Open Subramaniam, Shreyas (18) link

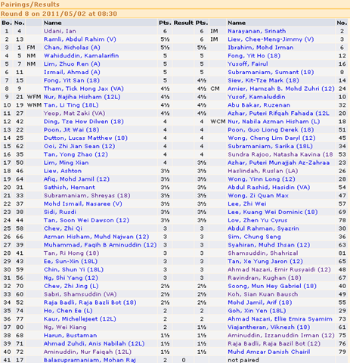[87, 196]
